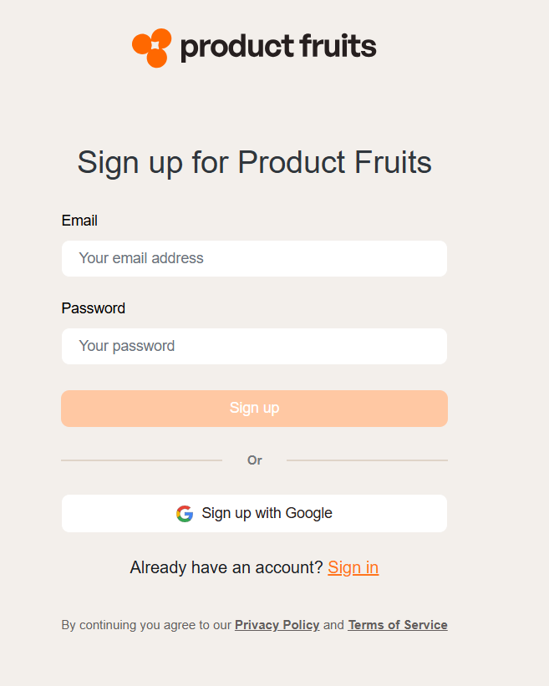Click the "product fruits" wordmark text
This screenshot has height=686, width=549.
click(278, 47)
